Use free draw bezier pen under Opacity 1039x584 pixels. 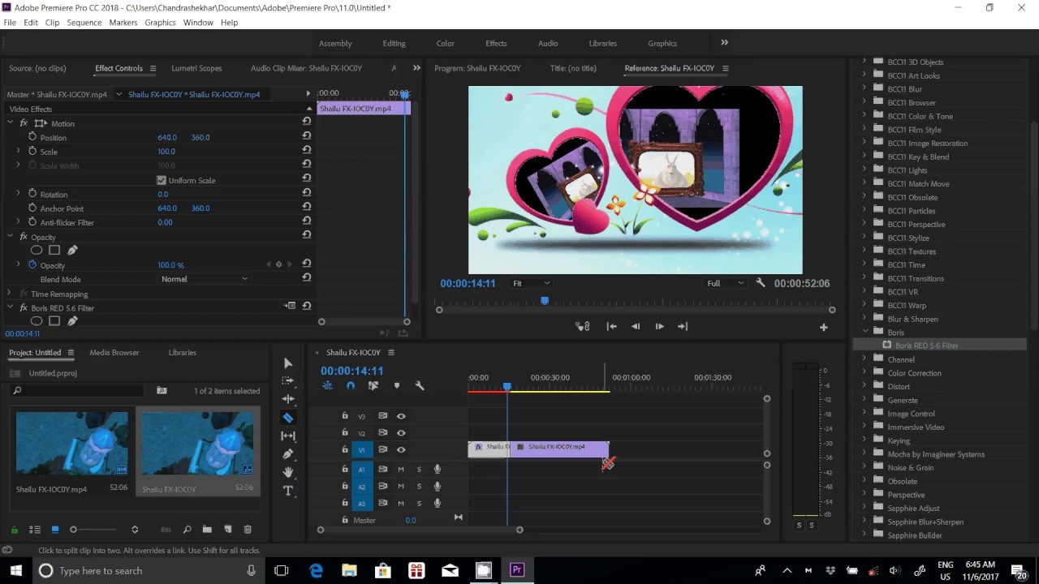tap(72, 251)
